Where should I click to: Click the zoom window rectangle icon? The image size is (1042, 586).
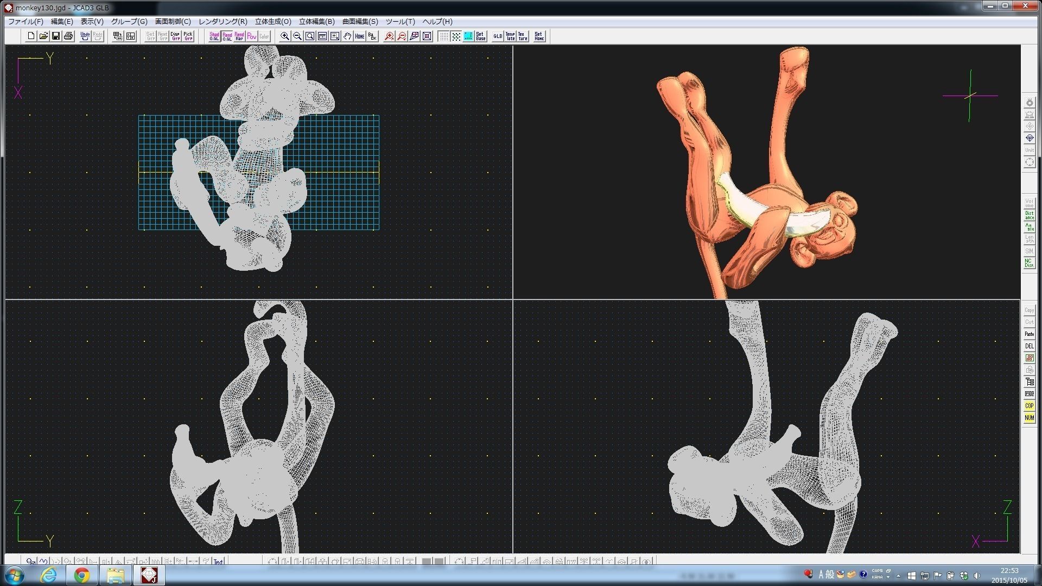click(310, 36)
